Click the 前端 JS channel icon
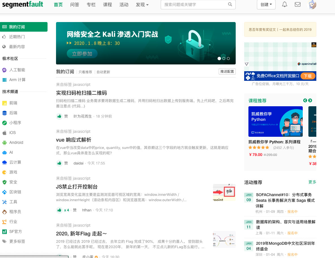The image size is (335, 258). (x=4, y=103)
